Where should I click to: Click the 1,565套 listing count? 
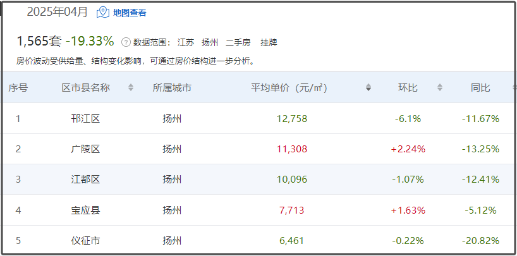[x=39, y=41]
